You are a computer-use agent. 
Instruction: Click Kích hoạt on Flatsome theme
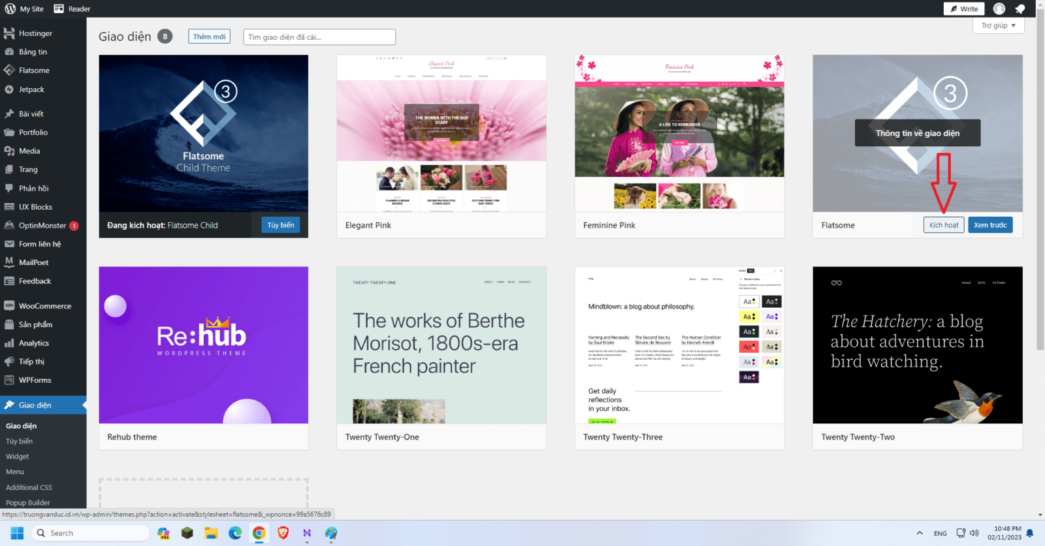pyautogui.click(x=944, y=225)
